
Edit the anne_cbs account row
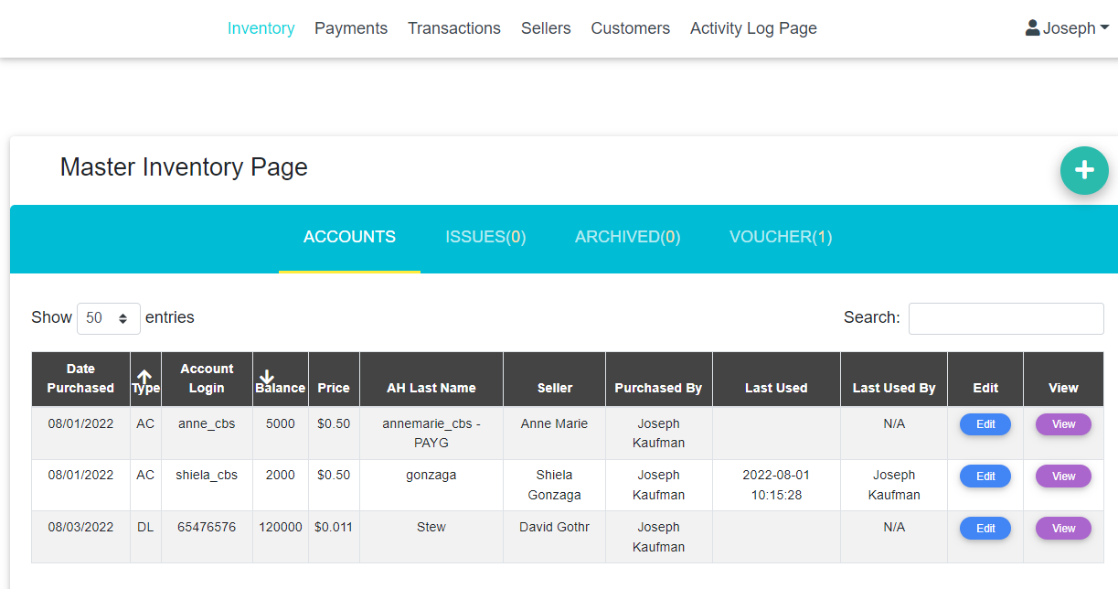tap(985, 424)
